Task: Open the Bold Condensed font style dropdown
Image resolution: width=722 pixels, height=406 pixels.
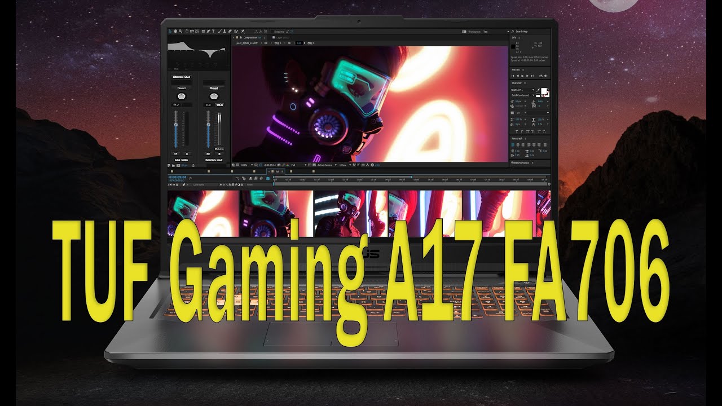Action: (523, 95)
